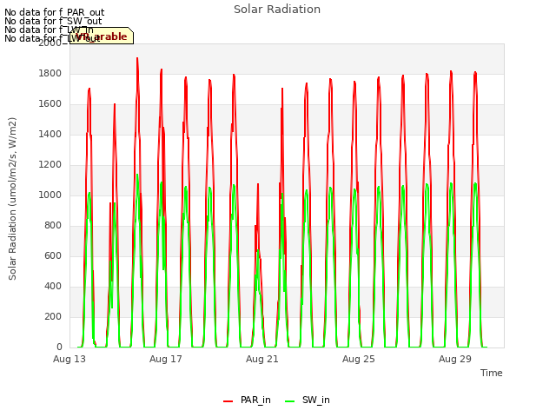
Task: Select the Aug 29 x-axis label
Action: coord(455,359)
